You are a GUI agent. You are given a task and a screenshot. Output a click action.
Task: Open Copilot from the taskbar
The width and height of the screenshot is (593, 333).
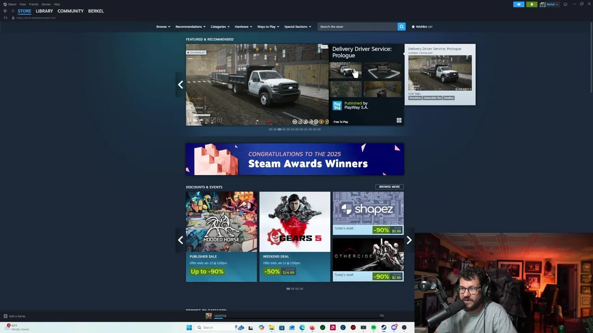[x=261, y=327]
